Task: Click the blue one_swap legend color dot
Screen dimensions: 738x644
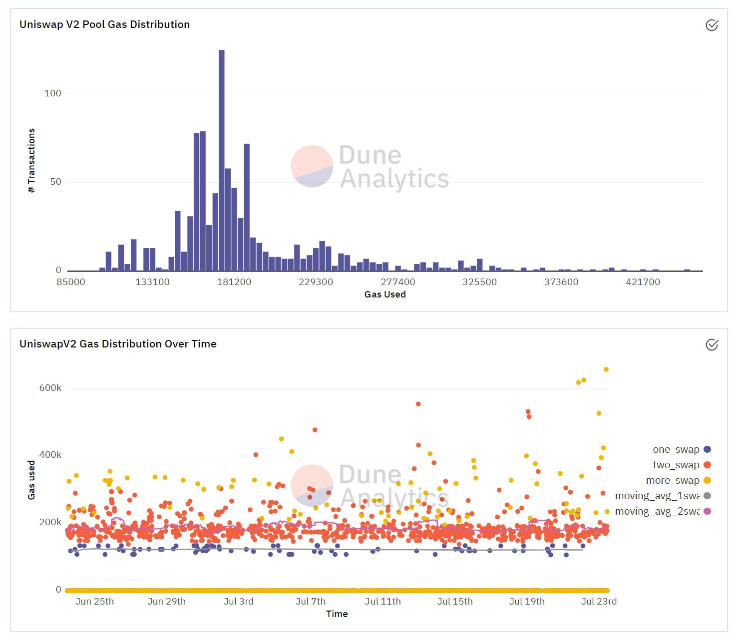Action: [707, 449]
